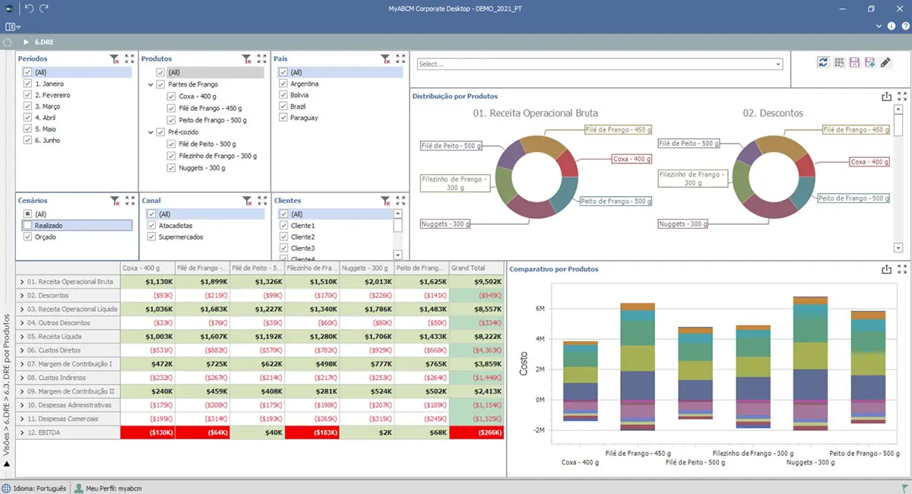Maximize the Comparativo por Produtos chart

(x=902, y=269)
